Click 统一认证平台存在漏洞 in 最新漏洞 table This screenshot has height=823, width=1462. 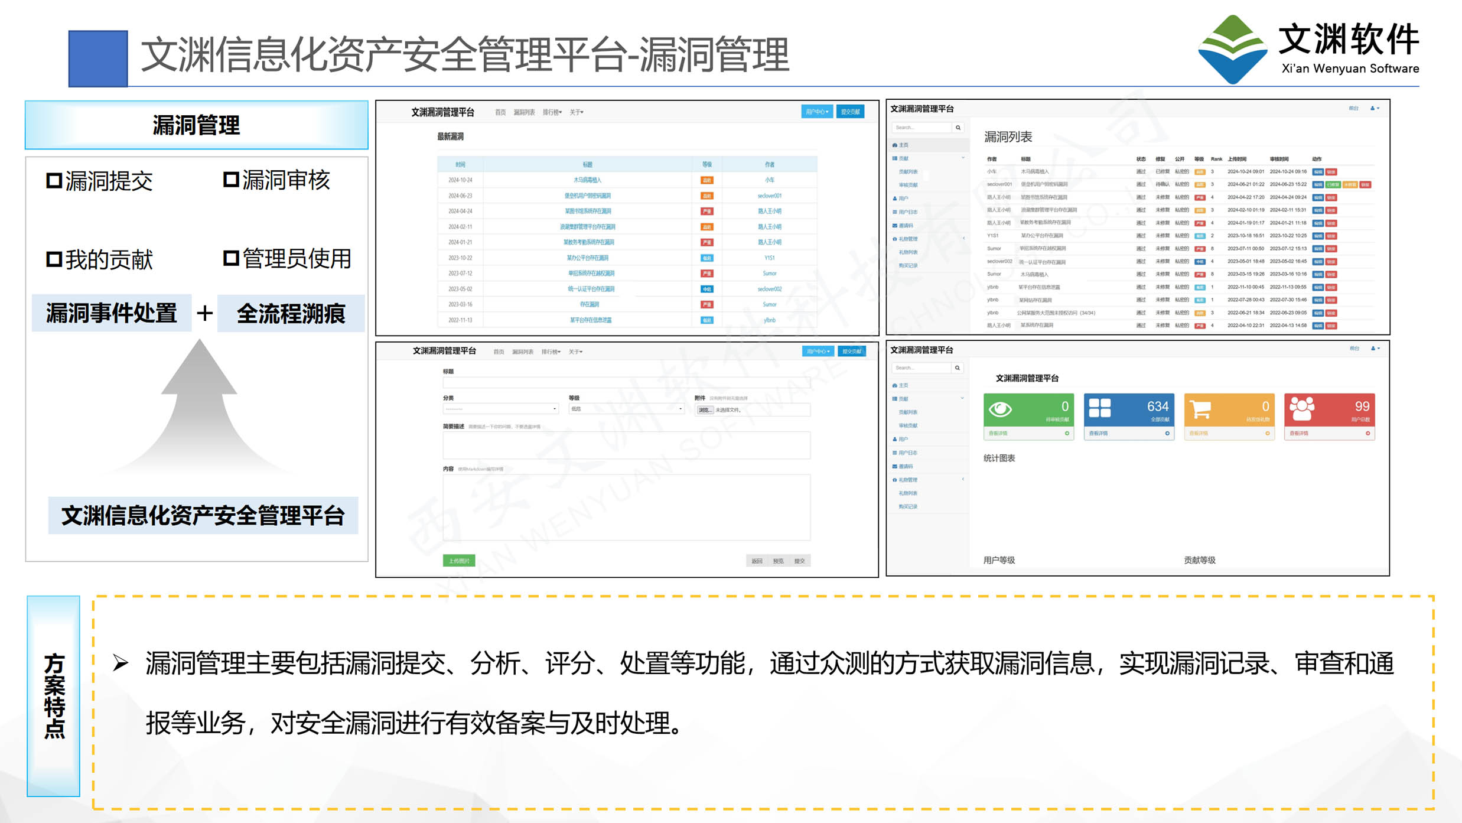(591, 289)
